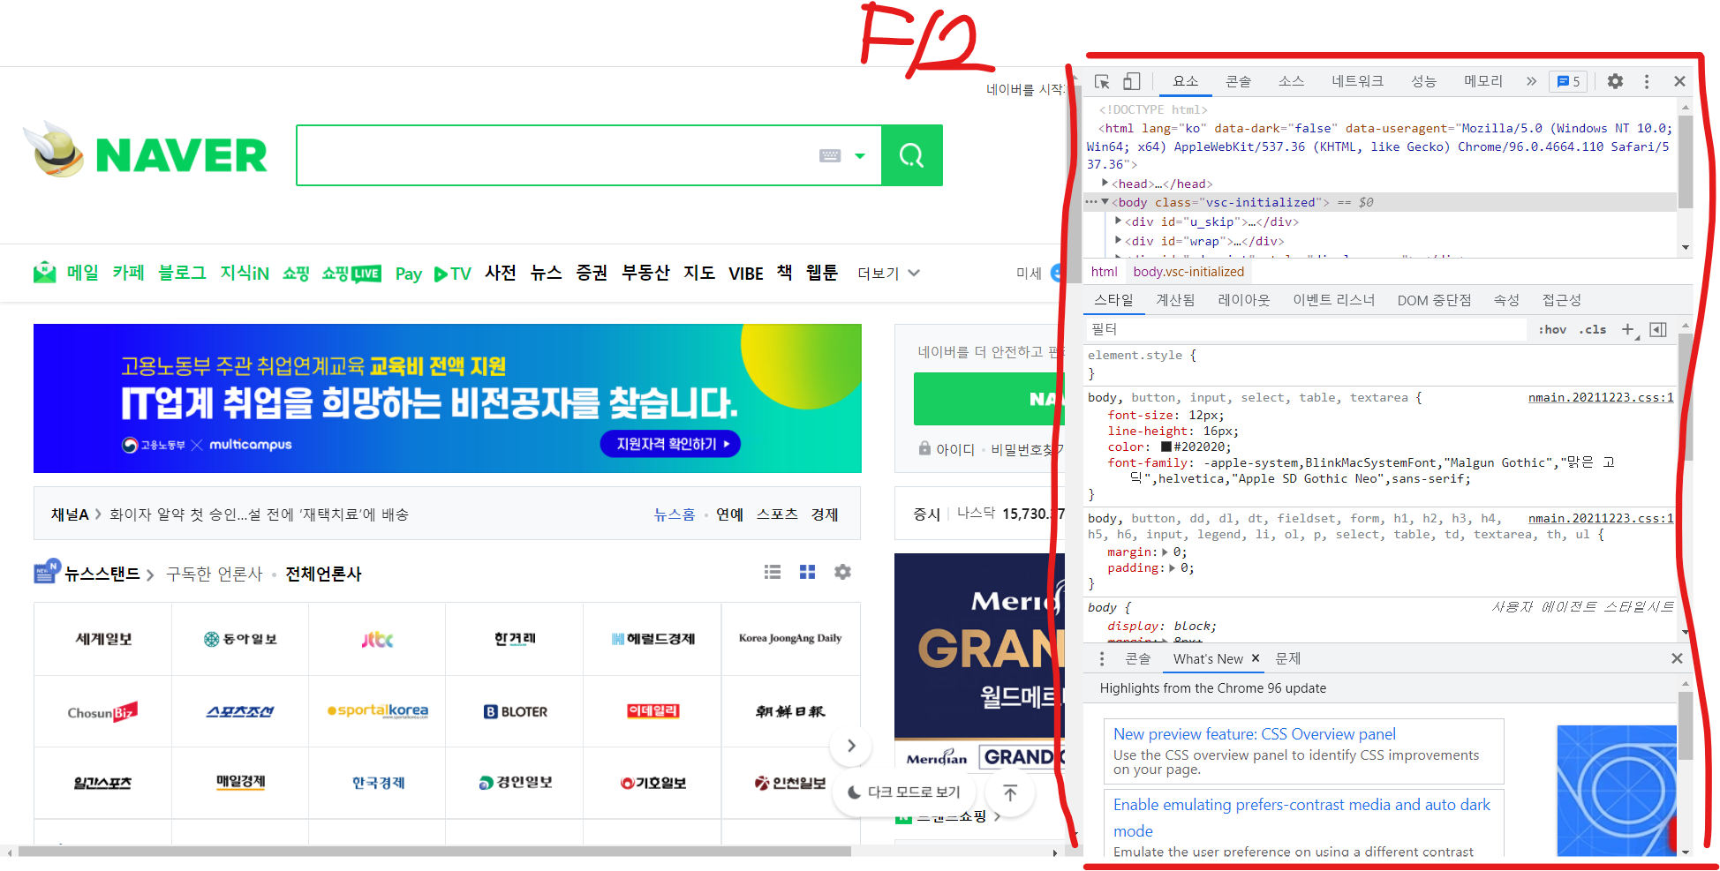Screen dimensions: 1720x871
Task: Switch to 계산됨 Computed tab
Action: [1175, 300]
